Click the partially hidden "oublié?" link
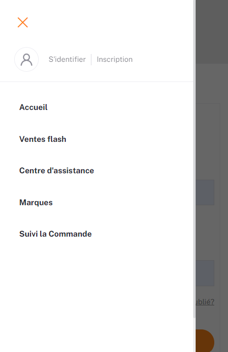This screenshot has height=352, width=228. click(x=205, y=302)
